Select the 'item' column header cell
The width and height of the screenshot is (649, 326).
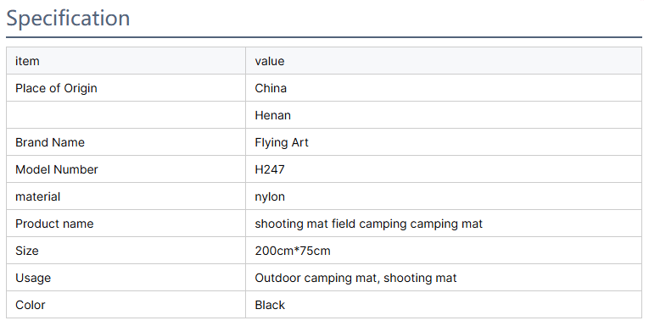pyautogui.click(x=126, y=61)
